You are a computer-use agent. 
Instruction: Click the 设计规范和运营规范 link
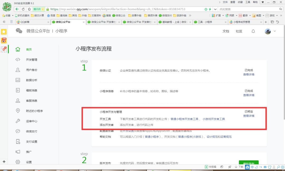point(219,137)
